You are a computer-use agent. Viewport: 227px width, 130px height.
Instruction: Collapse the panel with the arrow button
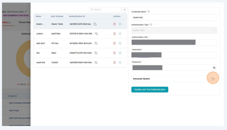coord(124,9)
